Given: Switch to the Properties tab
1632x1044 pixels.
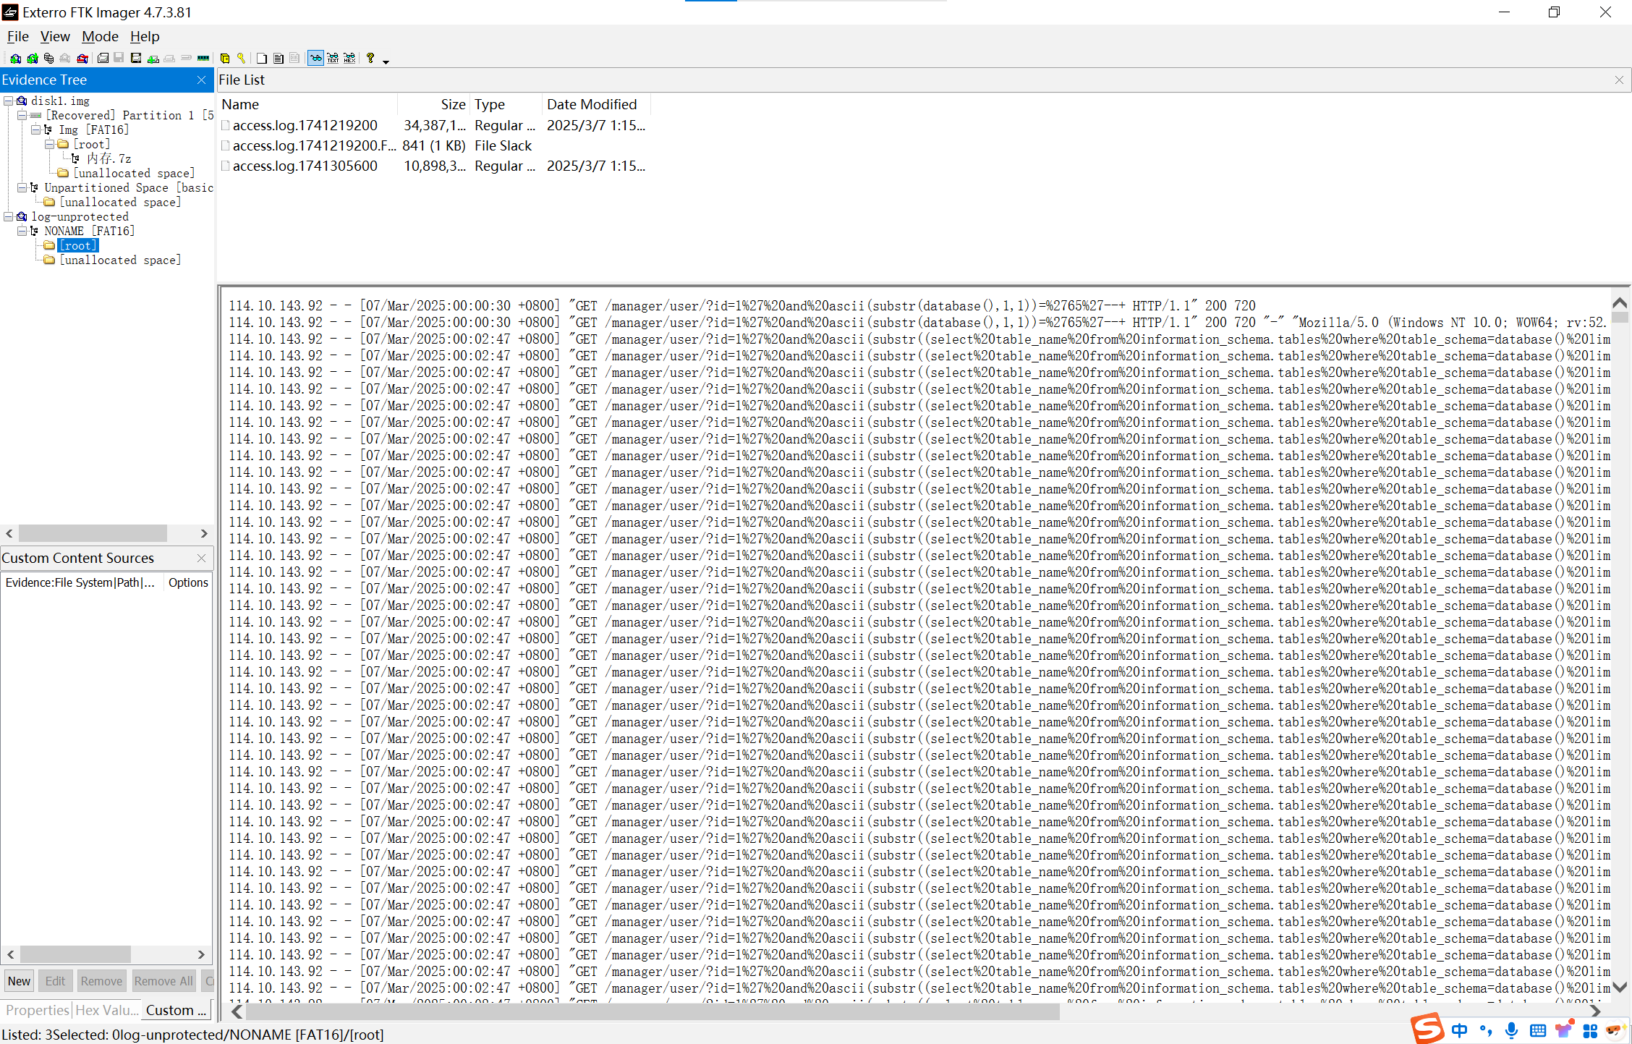Looking at the screenshot, I should pyautogui.click(x=37, y=1010).
